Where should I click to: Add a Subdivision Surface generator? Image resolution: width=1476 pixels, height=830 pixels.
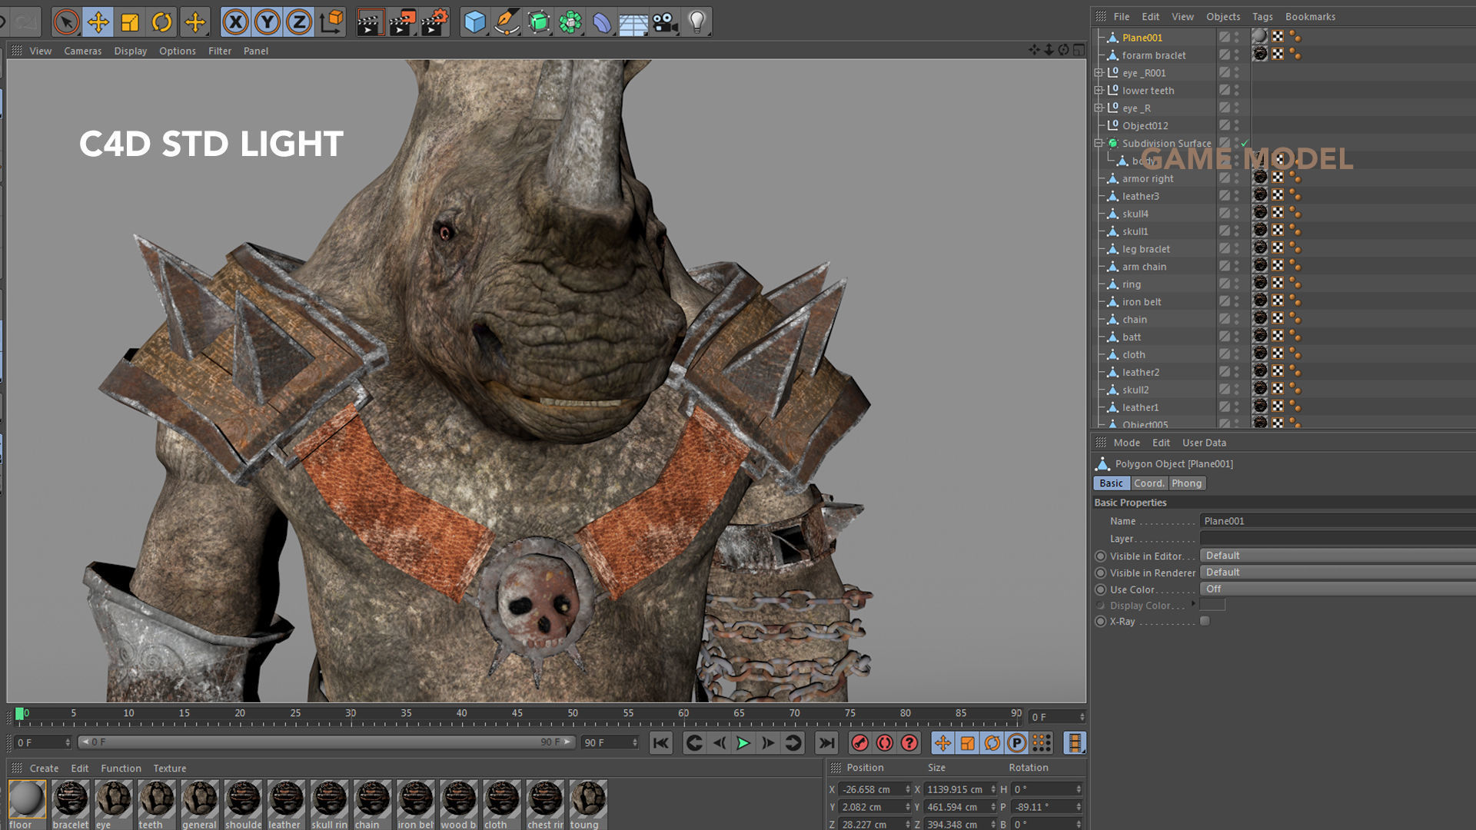539,22
